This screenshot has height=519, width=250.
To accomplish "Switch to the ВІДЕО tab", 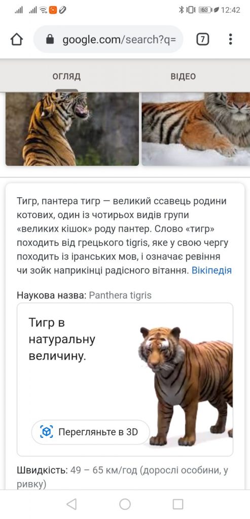I will (x=183, y=77).
